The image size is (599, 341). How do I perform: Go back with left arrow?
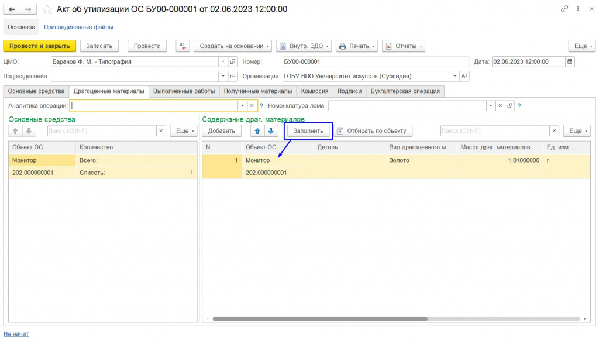click(x=12, y=9)
